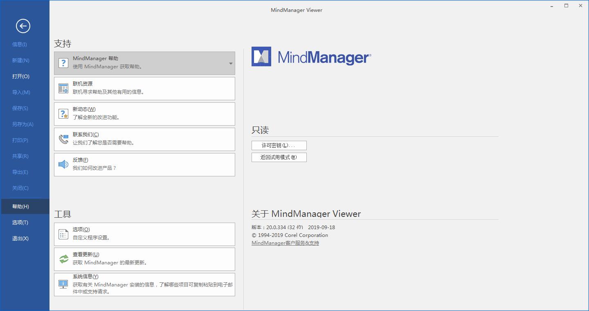Open the MindManager客户服务&支持 link
The width and height of the screenshot is (589, 311).
(285, 243)
